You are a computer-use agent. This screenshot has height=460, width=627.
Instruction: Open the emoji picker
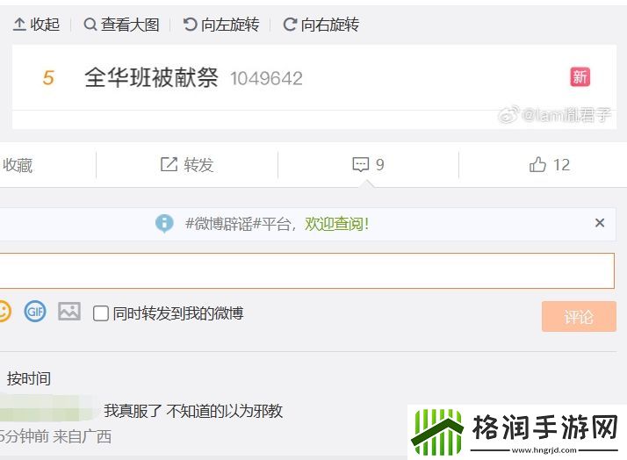pos(4,312)
